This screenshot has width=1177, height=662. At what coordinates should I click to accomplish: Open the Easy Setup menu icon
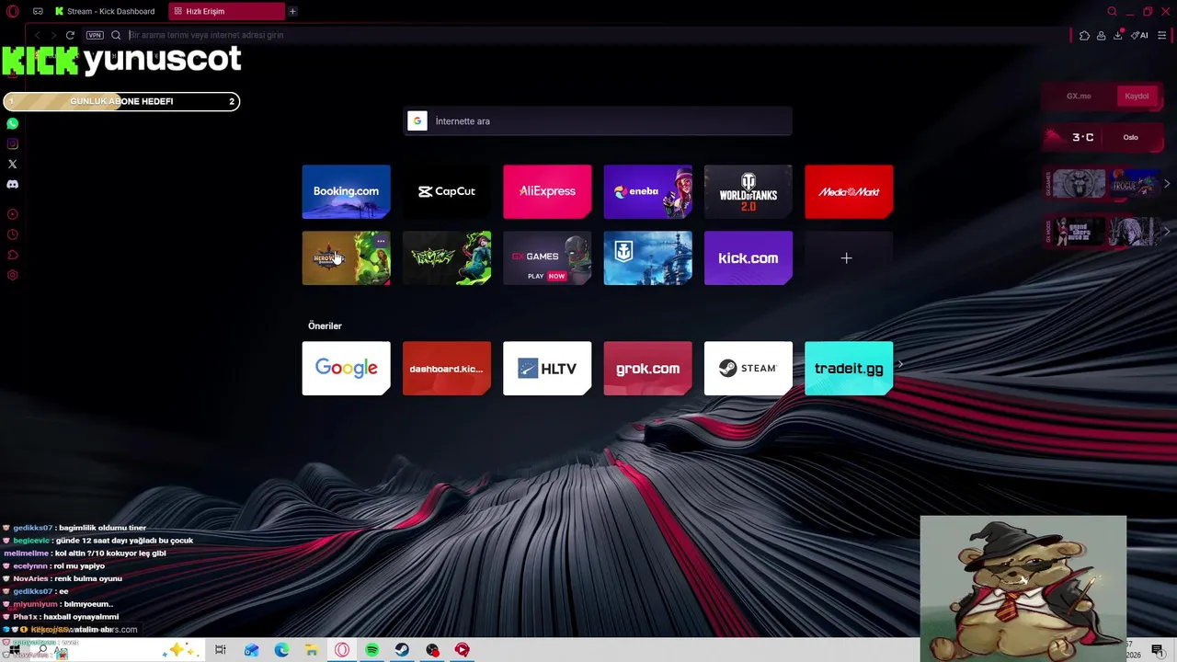[x=1162, y=35]
